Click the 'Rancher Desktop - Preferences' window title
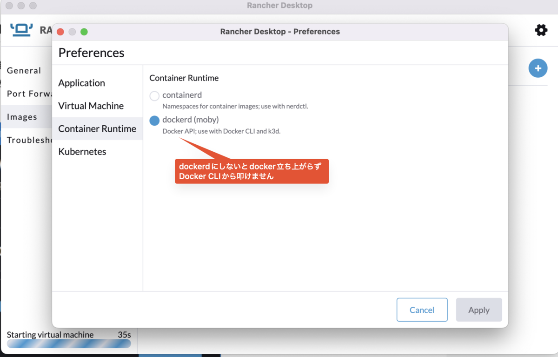This screenshot has width=558, height=357. (280, 32)
